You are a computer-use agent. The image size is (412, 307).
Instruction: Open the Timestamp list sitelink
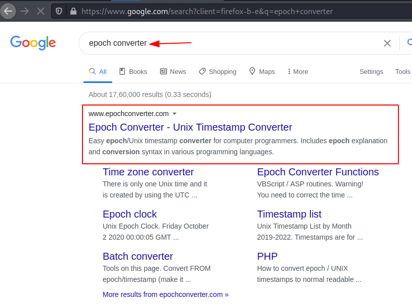tap(289, 214)
